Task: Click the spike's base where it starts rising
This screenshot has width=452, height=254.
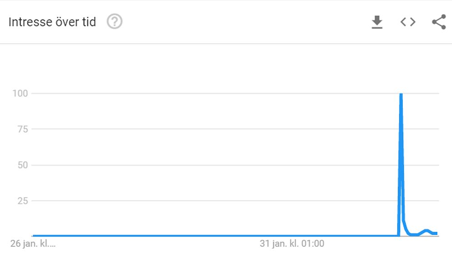Action: click(x=399, y=235)
